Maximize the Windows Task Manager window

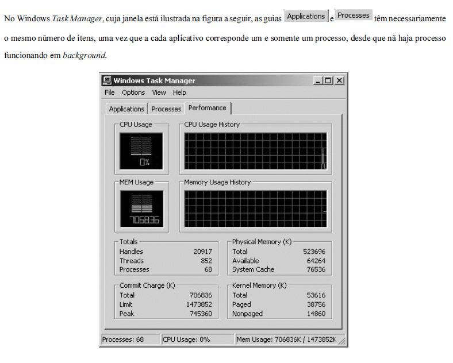pyautogui.click(x=328, y=81)
